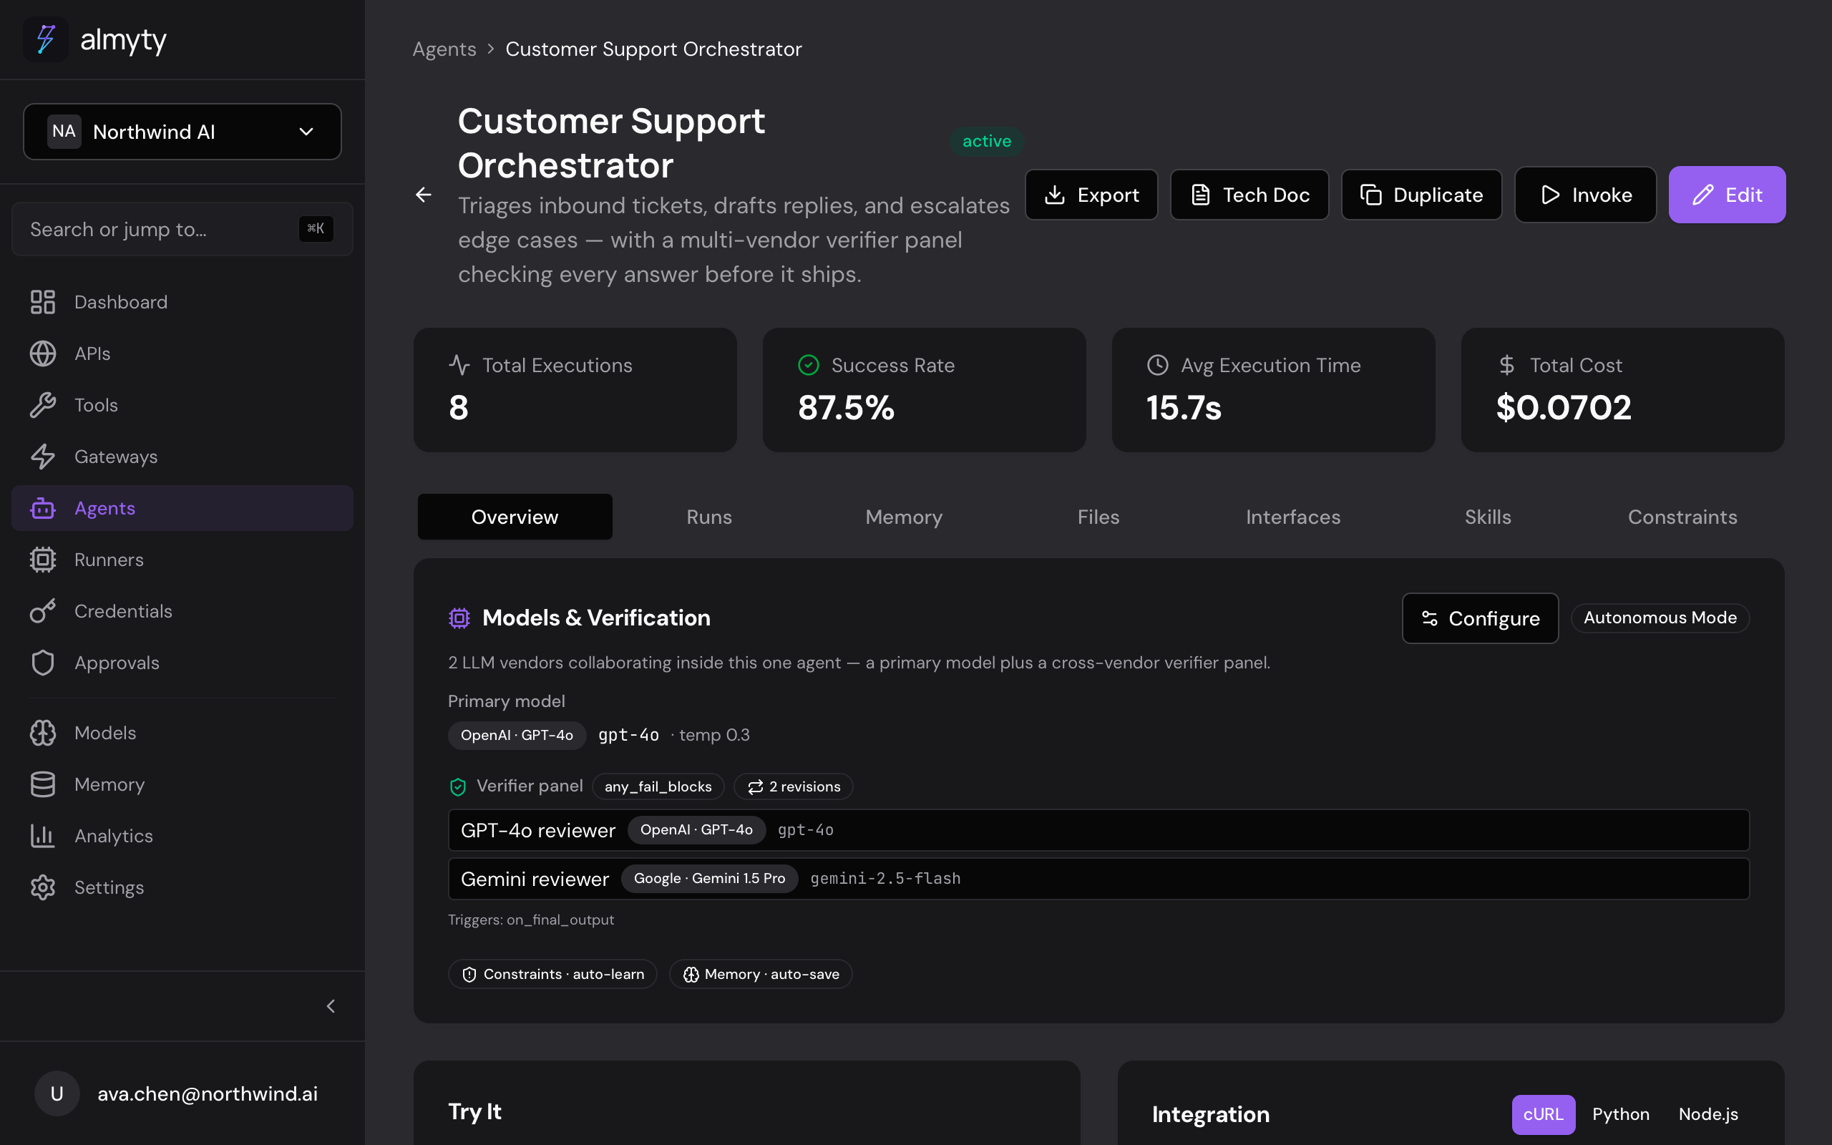Screen dimensions: 1832x1145
Task: Open the Tech Doc
Action: point(1250,195)
